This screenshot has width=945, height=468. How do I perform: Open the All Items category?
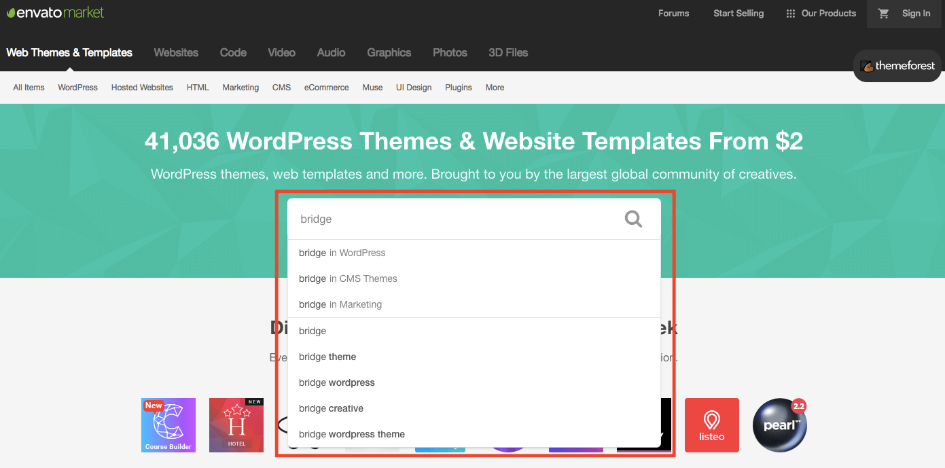pos(29,88)
